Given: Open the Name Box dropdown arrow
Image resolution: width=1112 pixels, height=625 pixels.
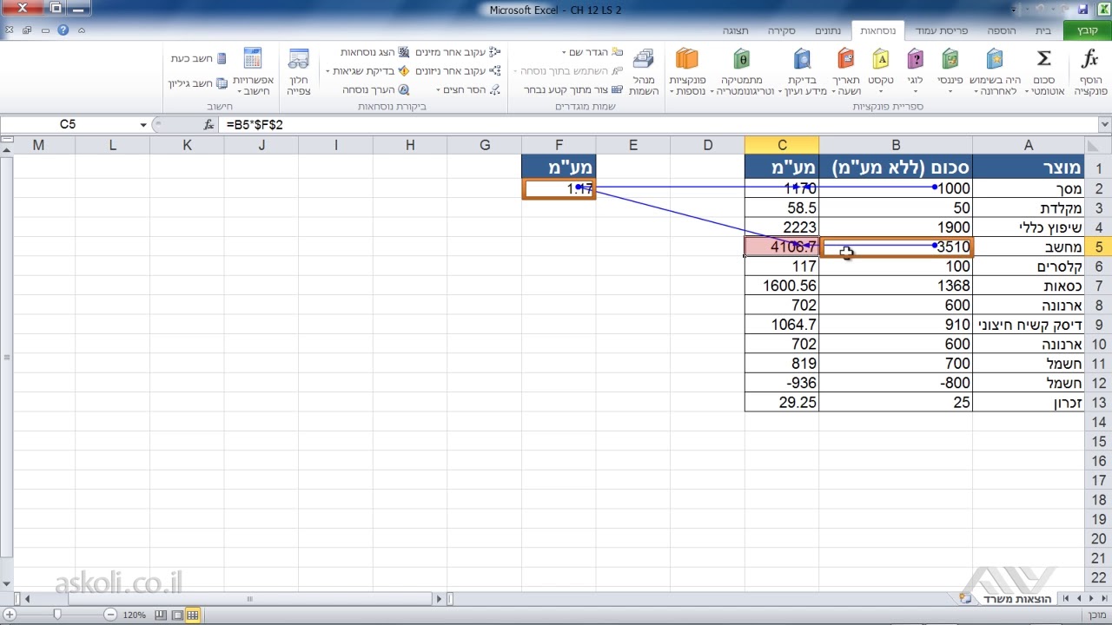Looking at the screenshot, I should 143,125.
